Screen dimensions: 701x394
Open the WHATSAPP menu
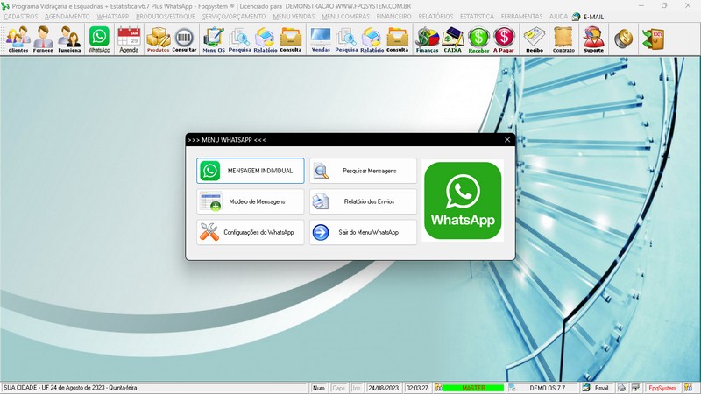point(113,17)
